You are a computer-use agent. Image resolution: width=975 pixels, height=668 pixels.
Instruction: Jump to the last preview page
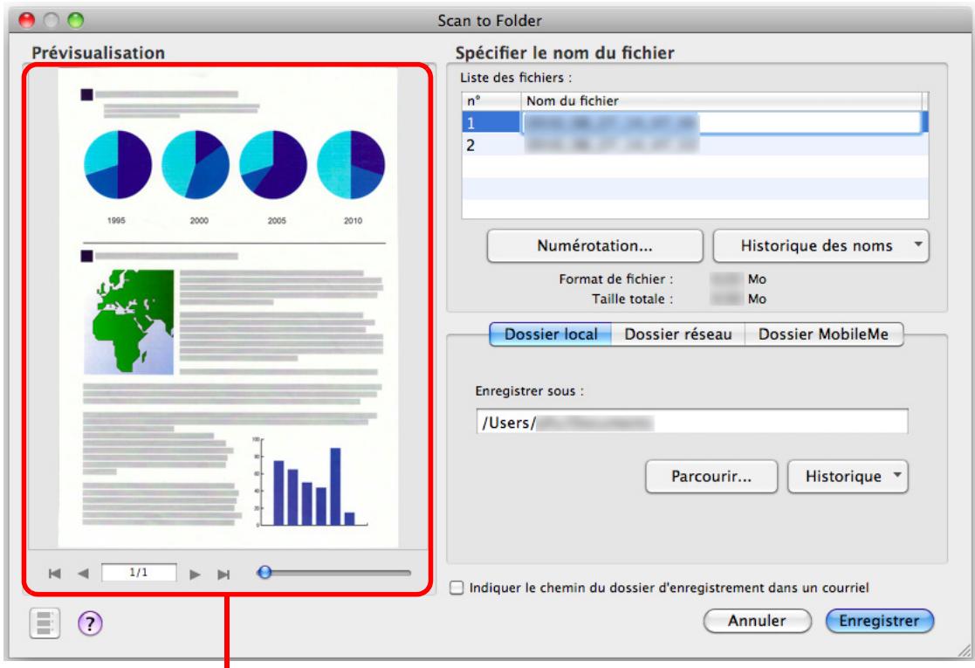coord(223,574)
